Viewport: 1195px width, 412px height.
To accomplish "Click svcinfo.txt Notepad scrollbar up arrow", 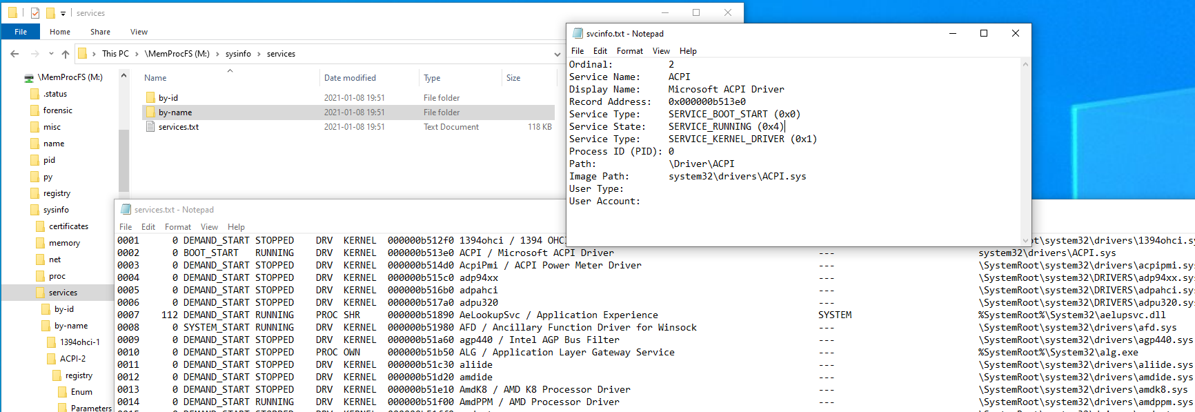I will 1025,64.
